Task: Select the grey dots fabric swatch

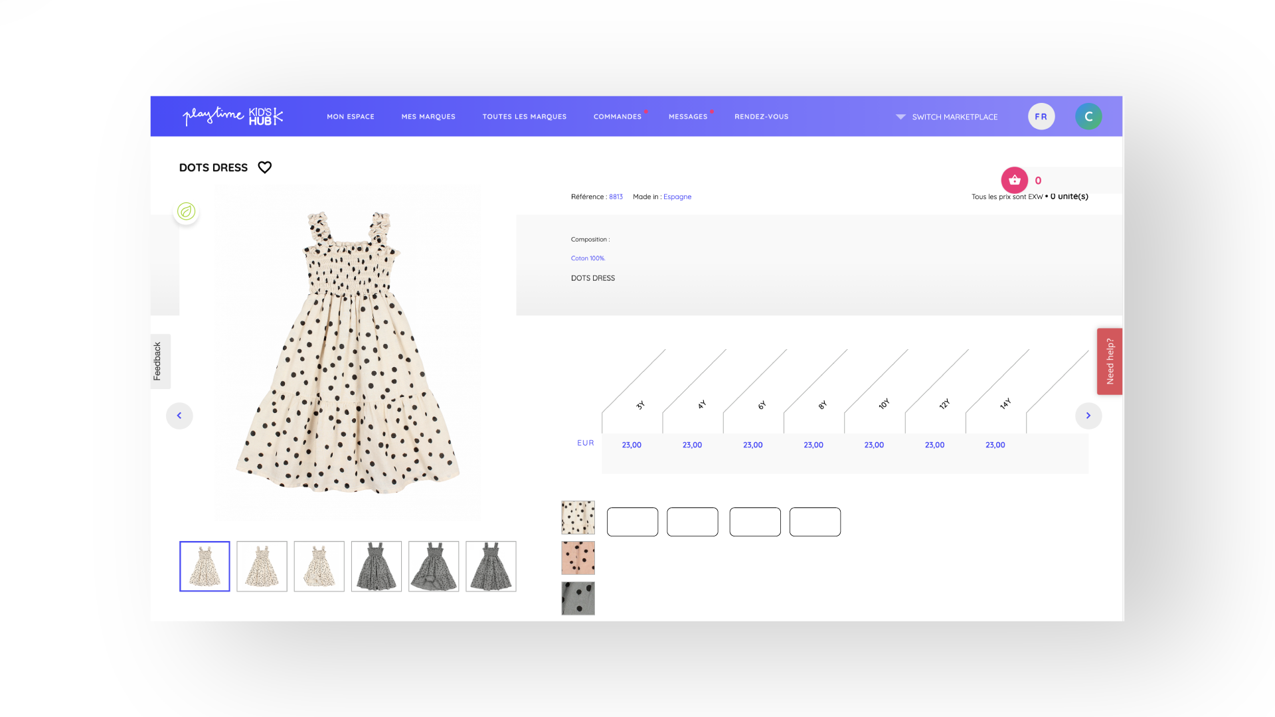Action: tap(578, 599)
